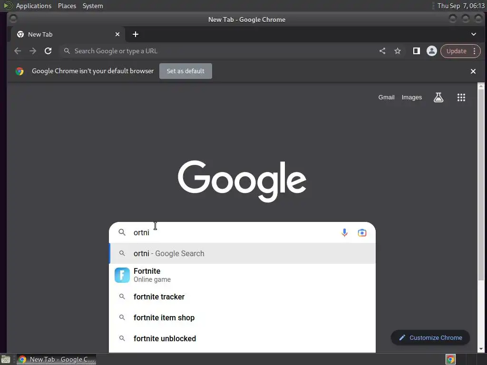Open a new tab with the plus icon

point(136,34)
